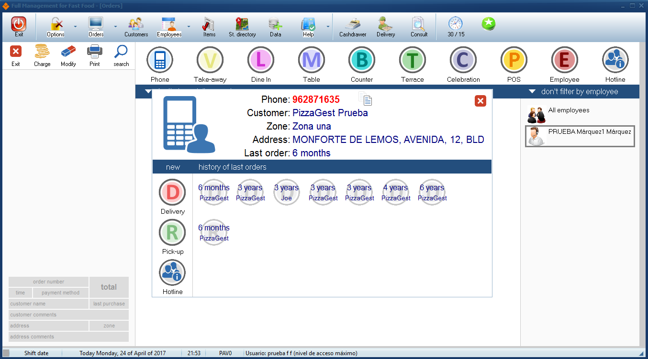The image size is (648, 359).
Task: Open the 6 years PizzaGest history order
Action: [432, 192]
